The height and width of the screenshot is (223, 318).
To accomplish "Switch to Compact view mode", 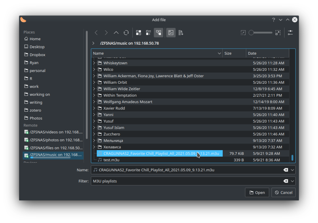I will (148, 33).
